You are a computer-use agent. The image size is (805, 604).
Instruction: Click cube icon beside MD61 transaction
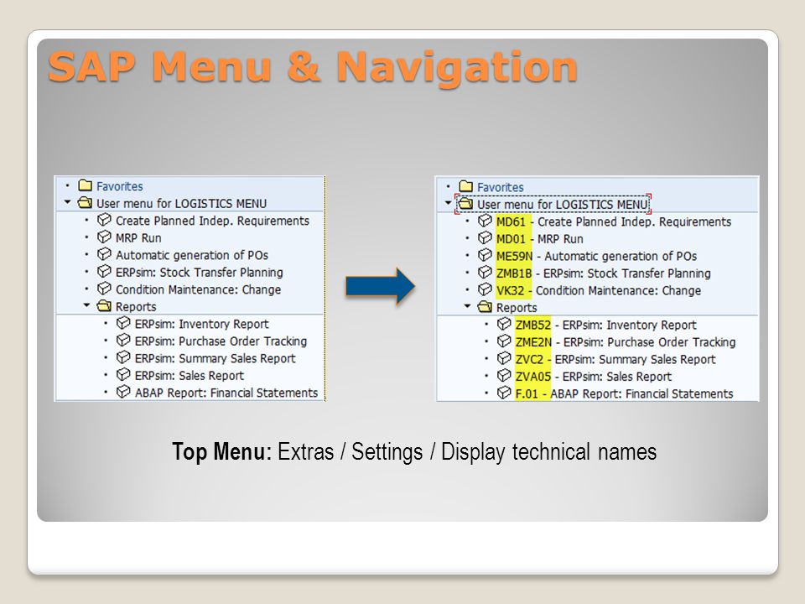pos(485,221)
